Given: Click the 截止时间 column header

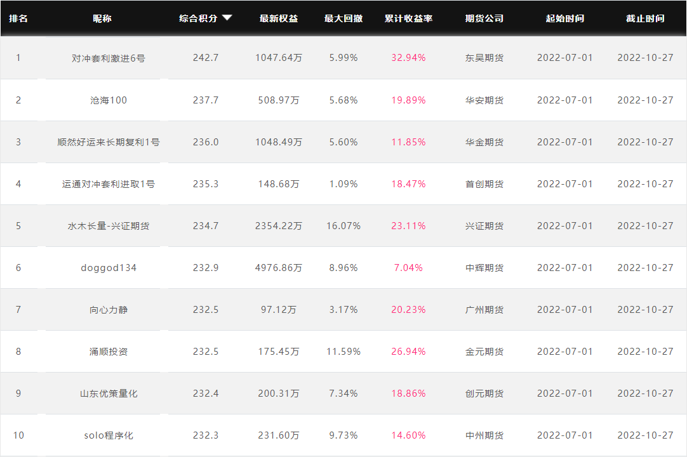Looking at the screenshot, I should 645,18.
